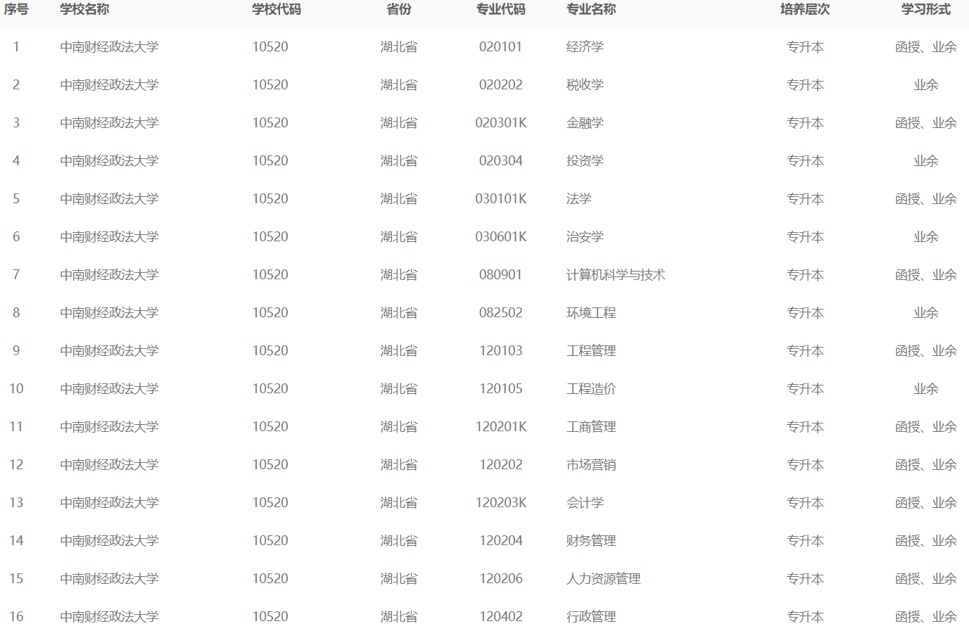Click major code 030101K

(501, 199)
